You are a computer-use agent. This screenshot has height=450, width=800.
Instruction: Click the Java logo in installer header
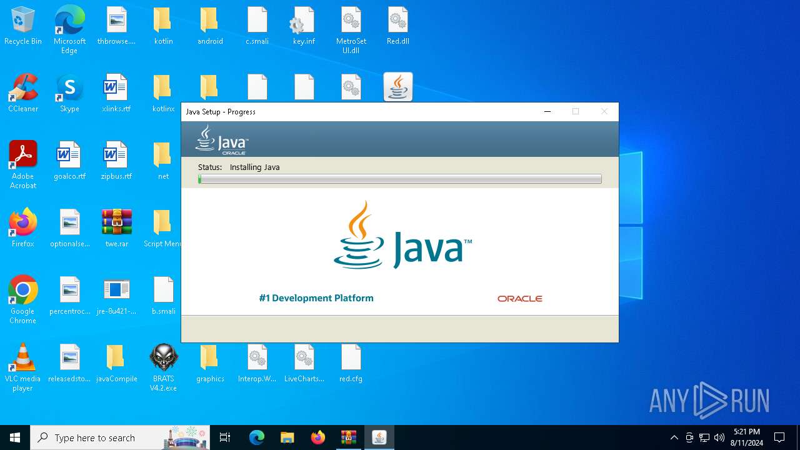pyautogui.click(x=222, y=139)
